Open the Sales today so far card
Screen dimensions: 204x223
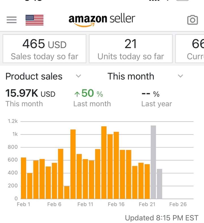[44, 49]
